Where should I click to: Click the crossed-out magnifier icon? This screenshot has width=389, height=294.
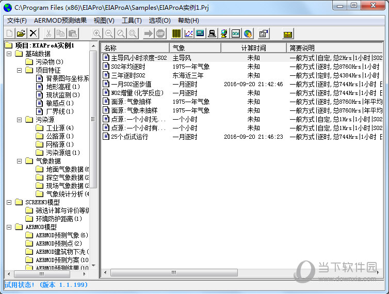click(121, 34)
